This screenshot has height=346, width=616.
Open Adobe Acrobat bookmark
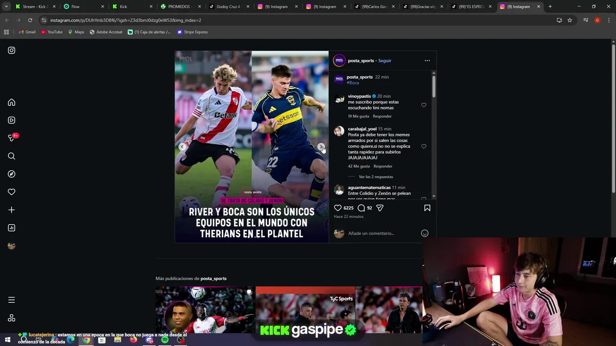(106, 32)
